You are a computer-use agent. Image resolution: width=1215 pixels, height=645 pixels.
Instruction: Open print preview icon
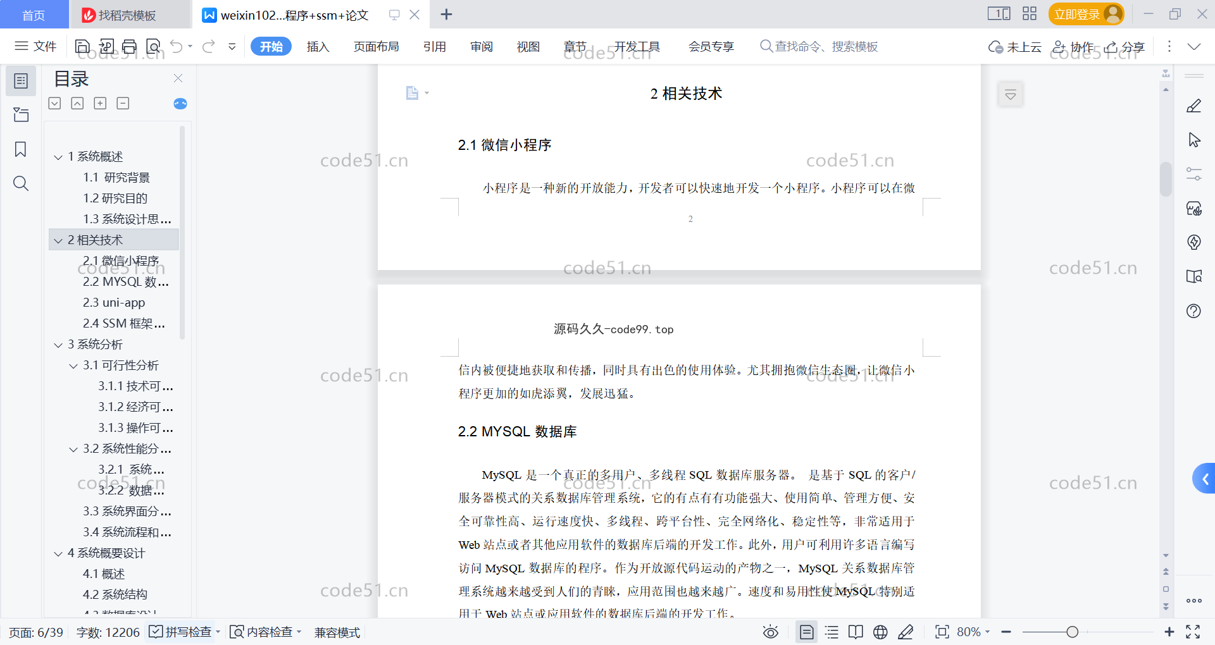[153, 46]
